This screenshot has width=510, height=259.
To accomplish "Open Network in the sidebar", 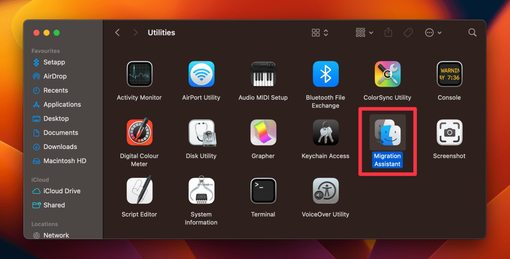I will (51, 235).
